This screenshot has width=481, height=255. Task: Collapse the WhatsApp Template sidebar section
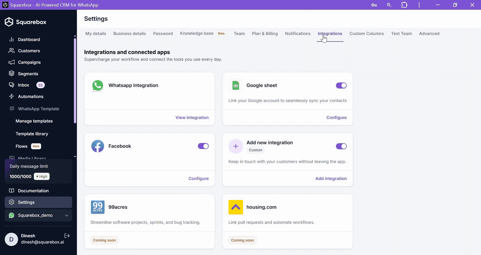38,109
